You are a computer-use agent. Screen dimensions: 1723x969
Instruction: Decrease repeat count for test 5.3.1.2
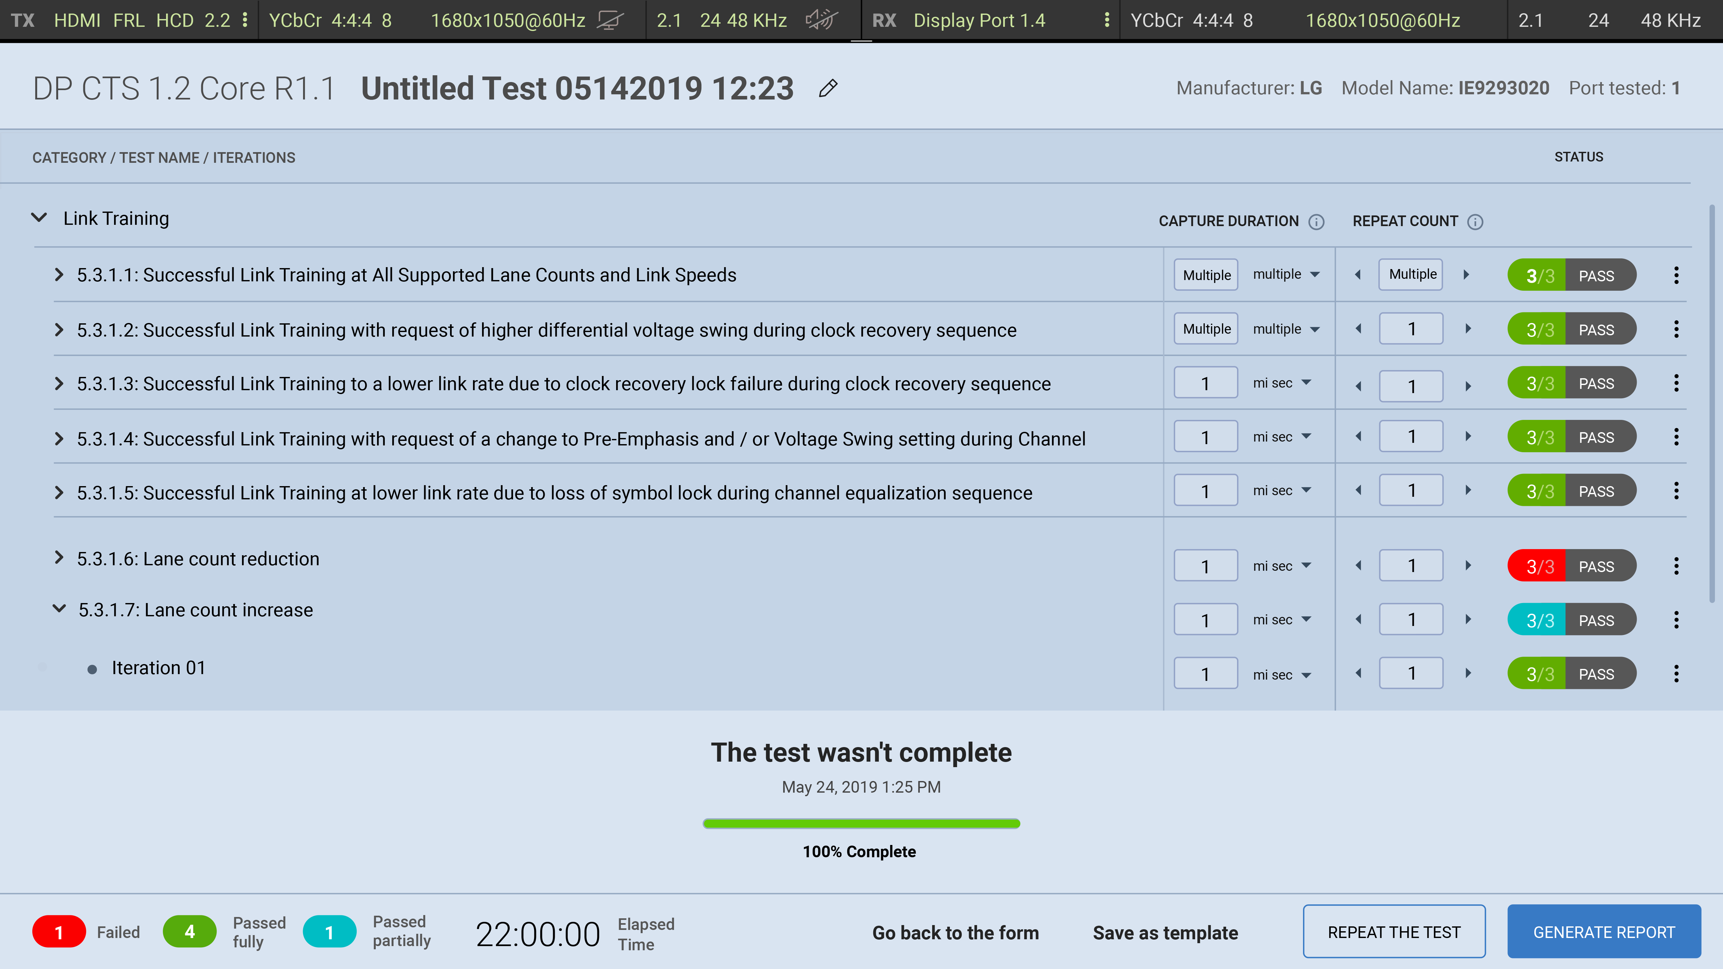[1358, 329]
